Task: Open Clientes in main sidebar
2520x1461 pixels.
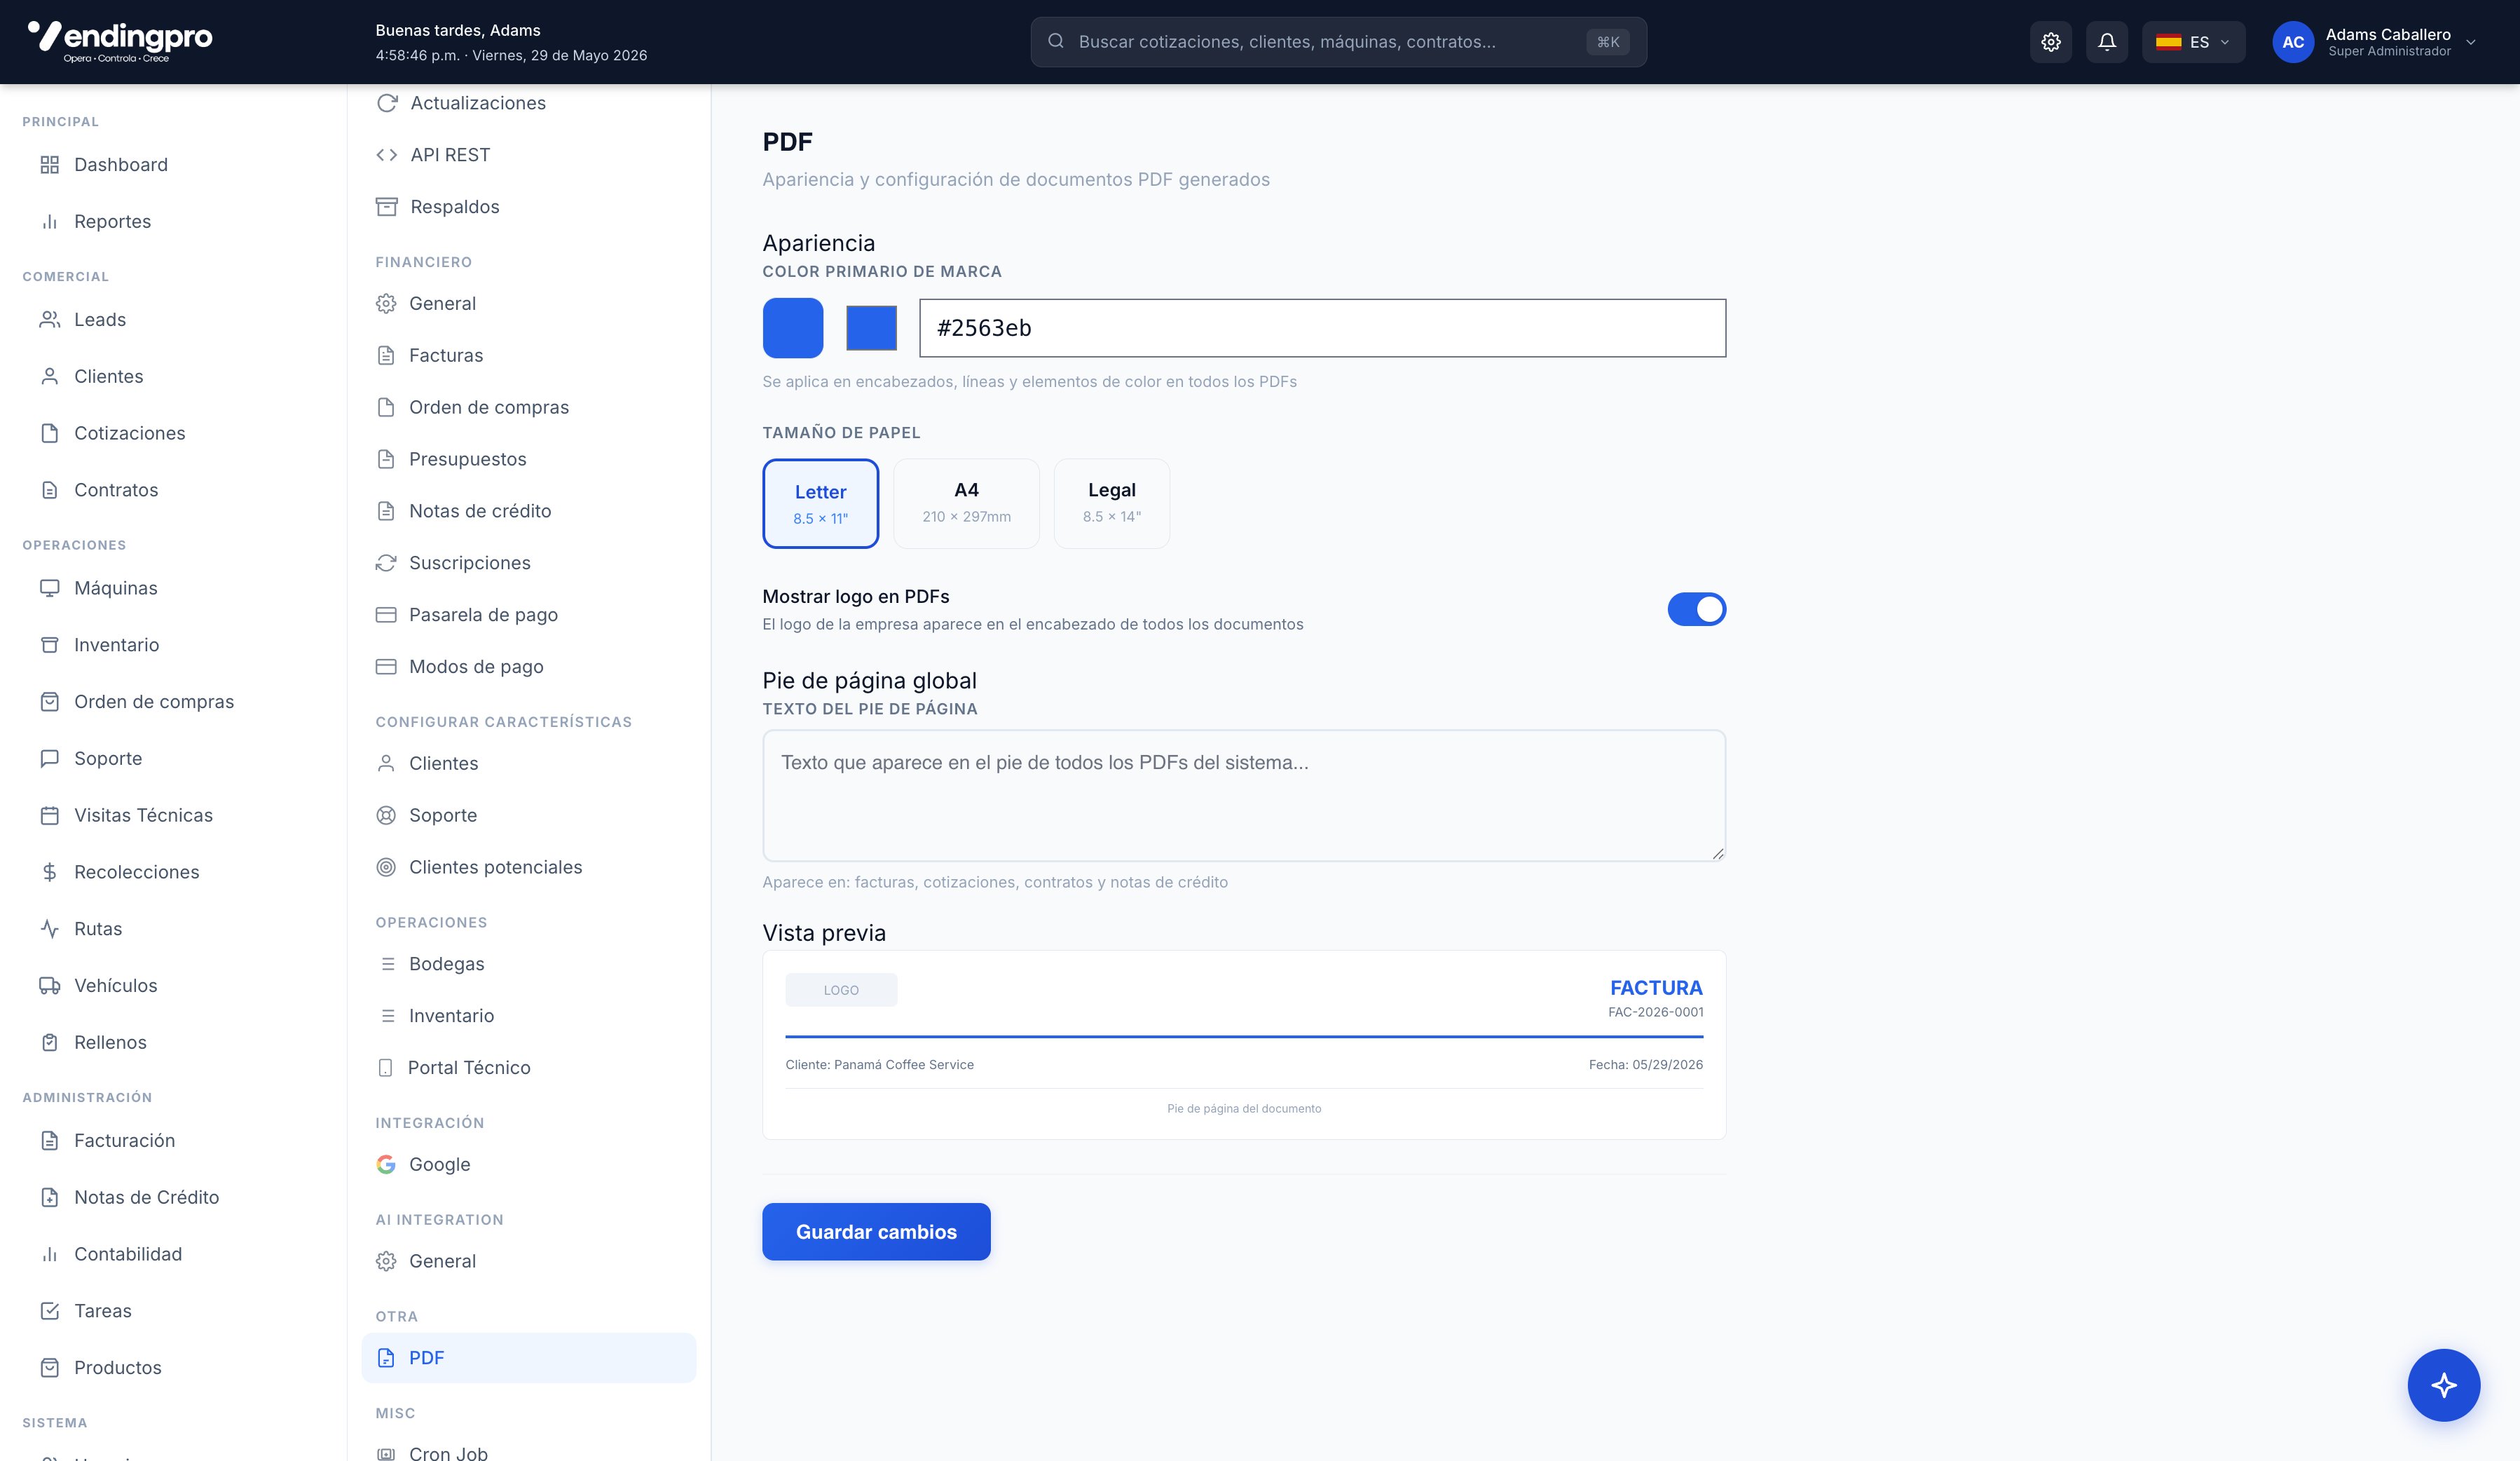Action: pyautogui.click(x=108, y=376)
